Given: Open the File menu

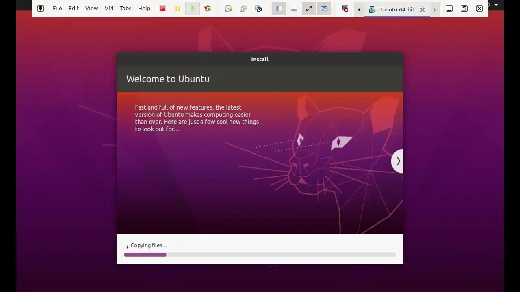Looking at the screenshot, I should coord(57,9).
